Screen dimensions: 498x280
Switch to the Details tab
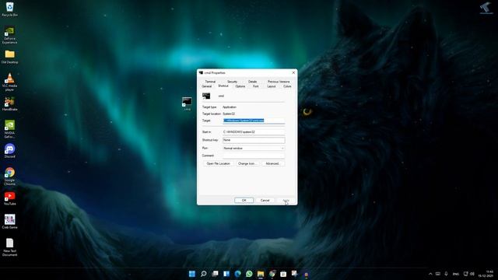[252, 82]
